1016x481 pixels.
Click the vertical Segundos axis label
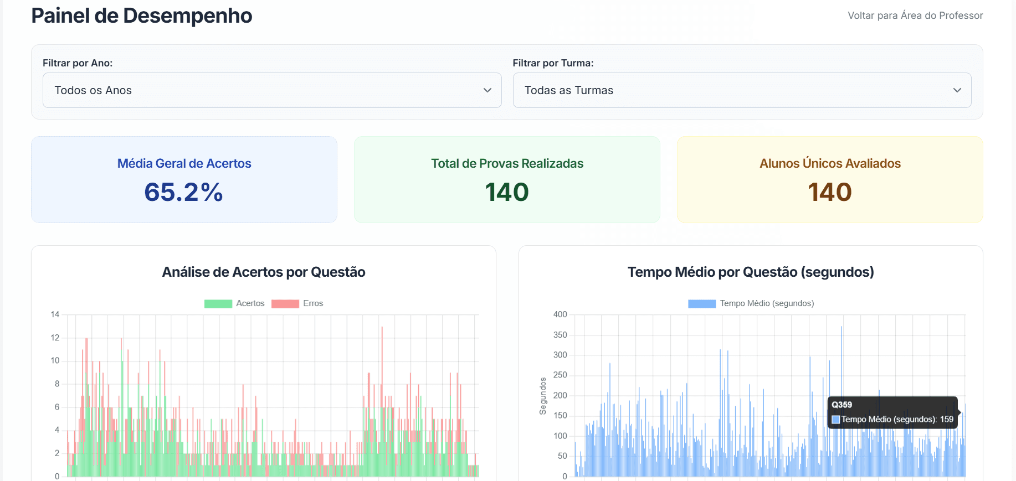click(543, 396)
